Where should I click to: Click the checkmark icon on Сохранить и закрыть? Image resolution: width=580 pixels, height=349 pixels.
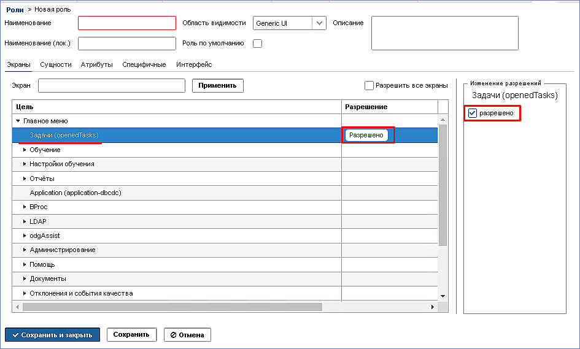15,335
